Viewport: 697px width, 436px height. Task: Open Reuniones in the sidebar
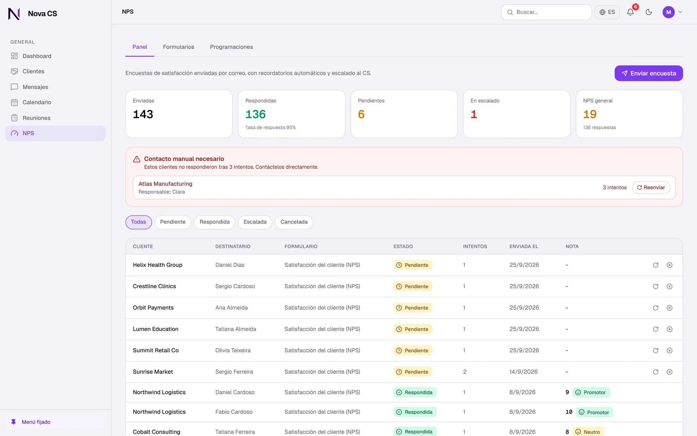coord(55,118)
